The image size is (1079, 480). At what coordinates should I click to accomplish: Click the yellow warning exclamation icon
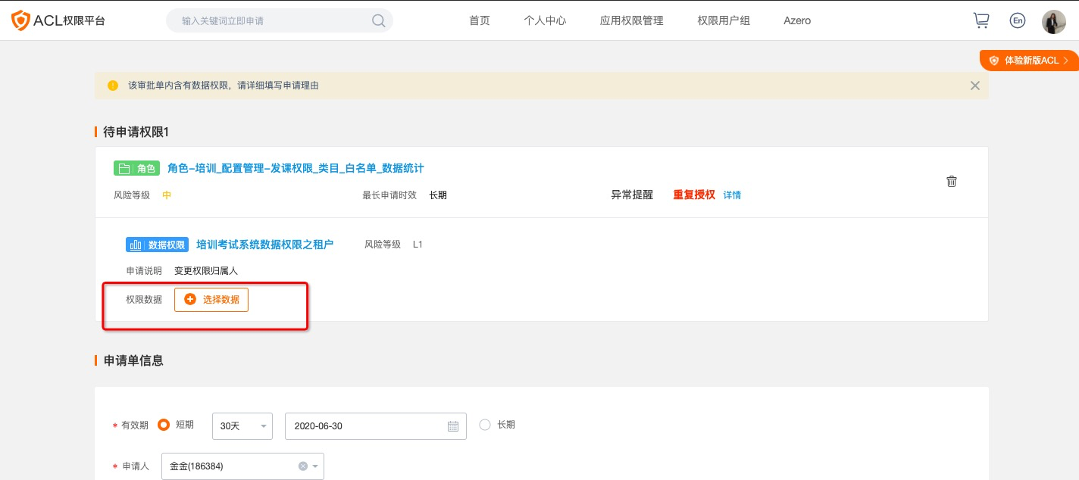coord(113,86)
